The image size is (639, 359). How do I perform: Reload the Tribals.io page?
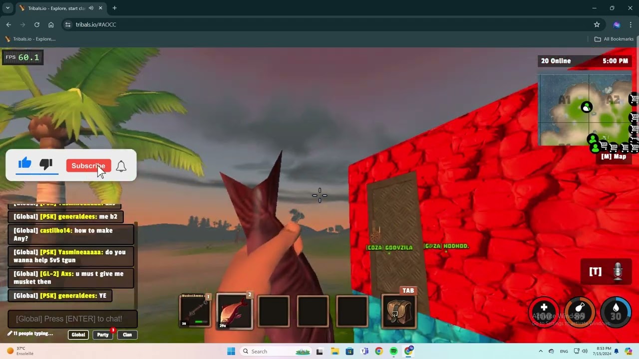pos(37,24)
